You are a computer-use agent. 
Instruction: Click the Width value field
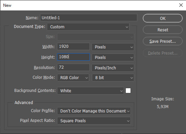pyautogui.click(x=73, y=46)
